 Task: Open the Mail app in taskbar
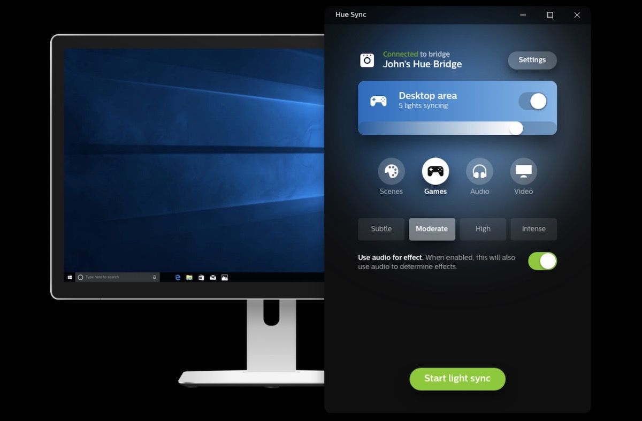213,278
